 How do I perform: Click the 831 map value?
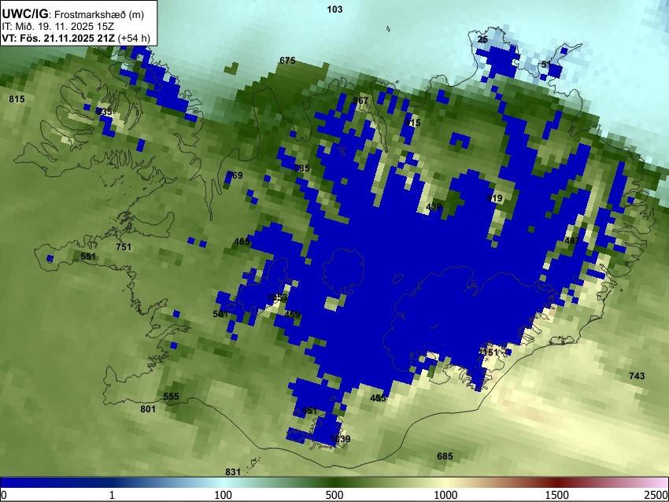pyautogui.click(x=233, y=472)
